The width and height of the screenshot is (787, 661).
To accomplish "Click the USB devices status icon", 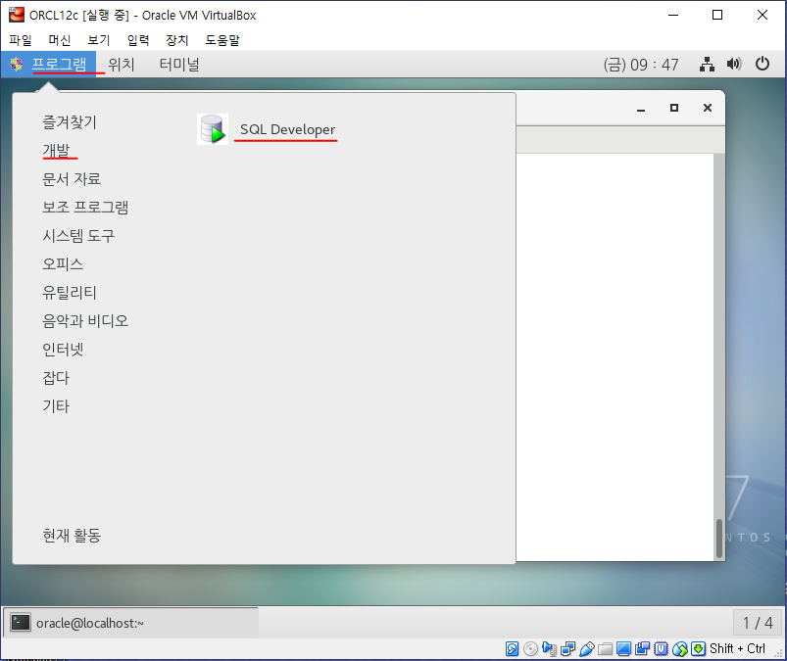I will (587, 649).
